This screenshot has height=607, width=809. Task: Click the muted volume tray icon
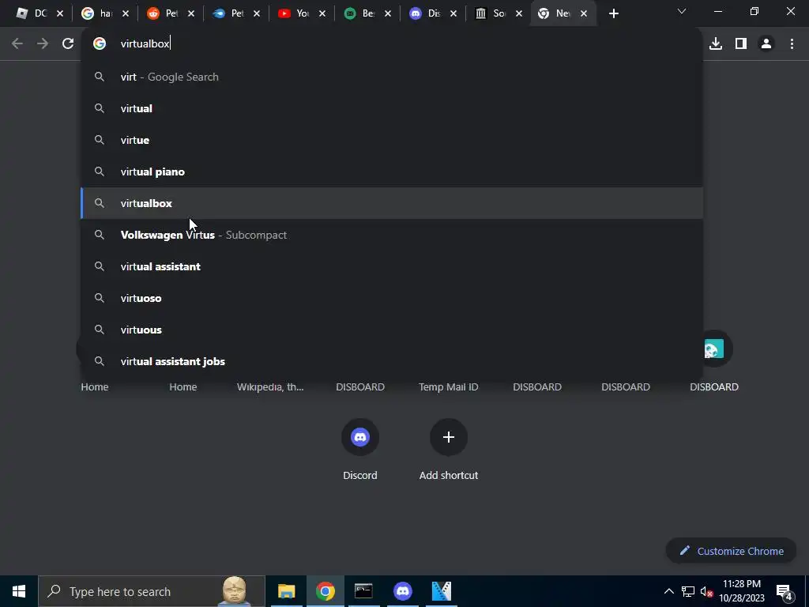[x=707, y=591]
